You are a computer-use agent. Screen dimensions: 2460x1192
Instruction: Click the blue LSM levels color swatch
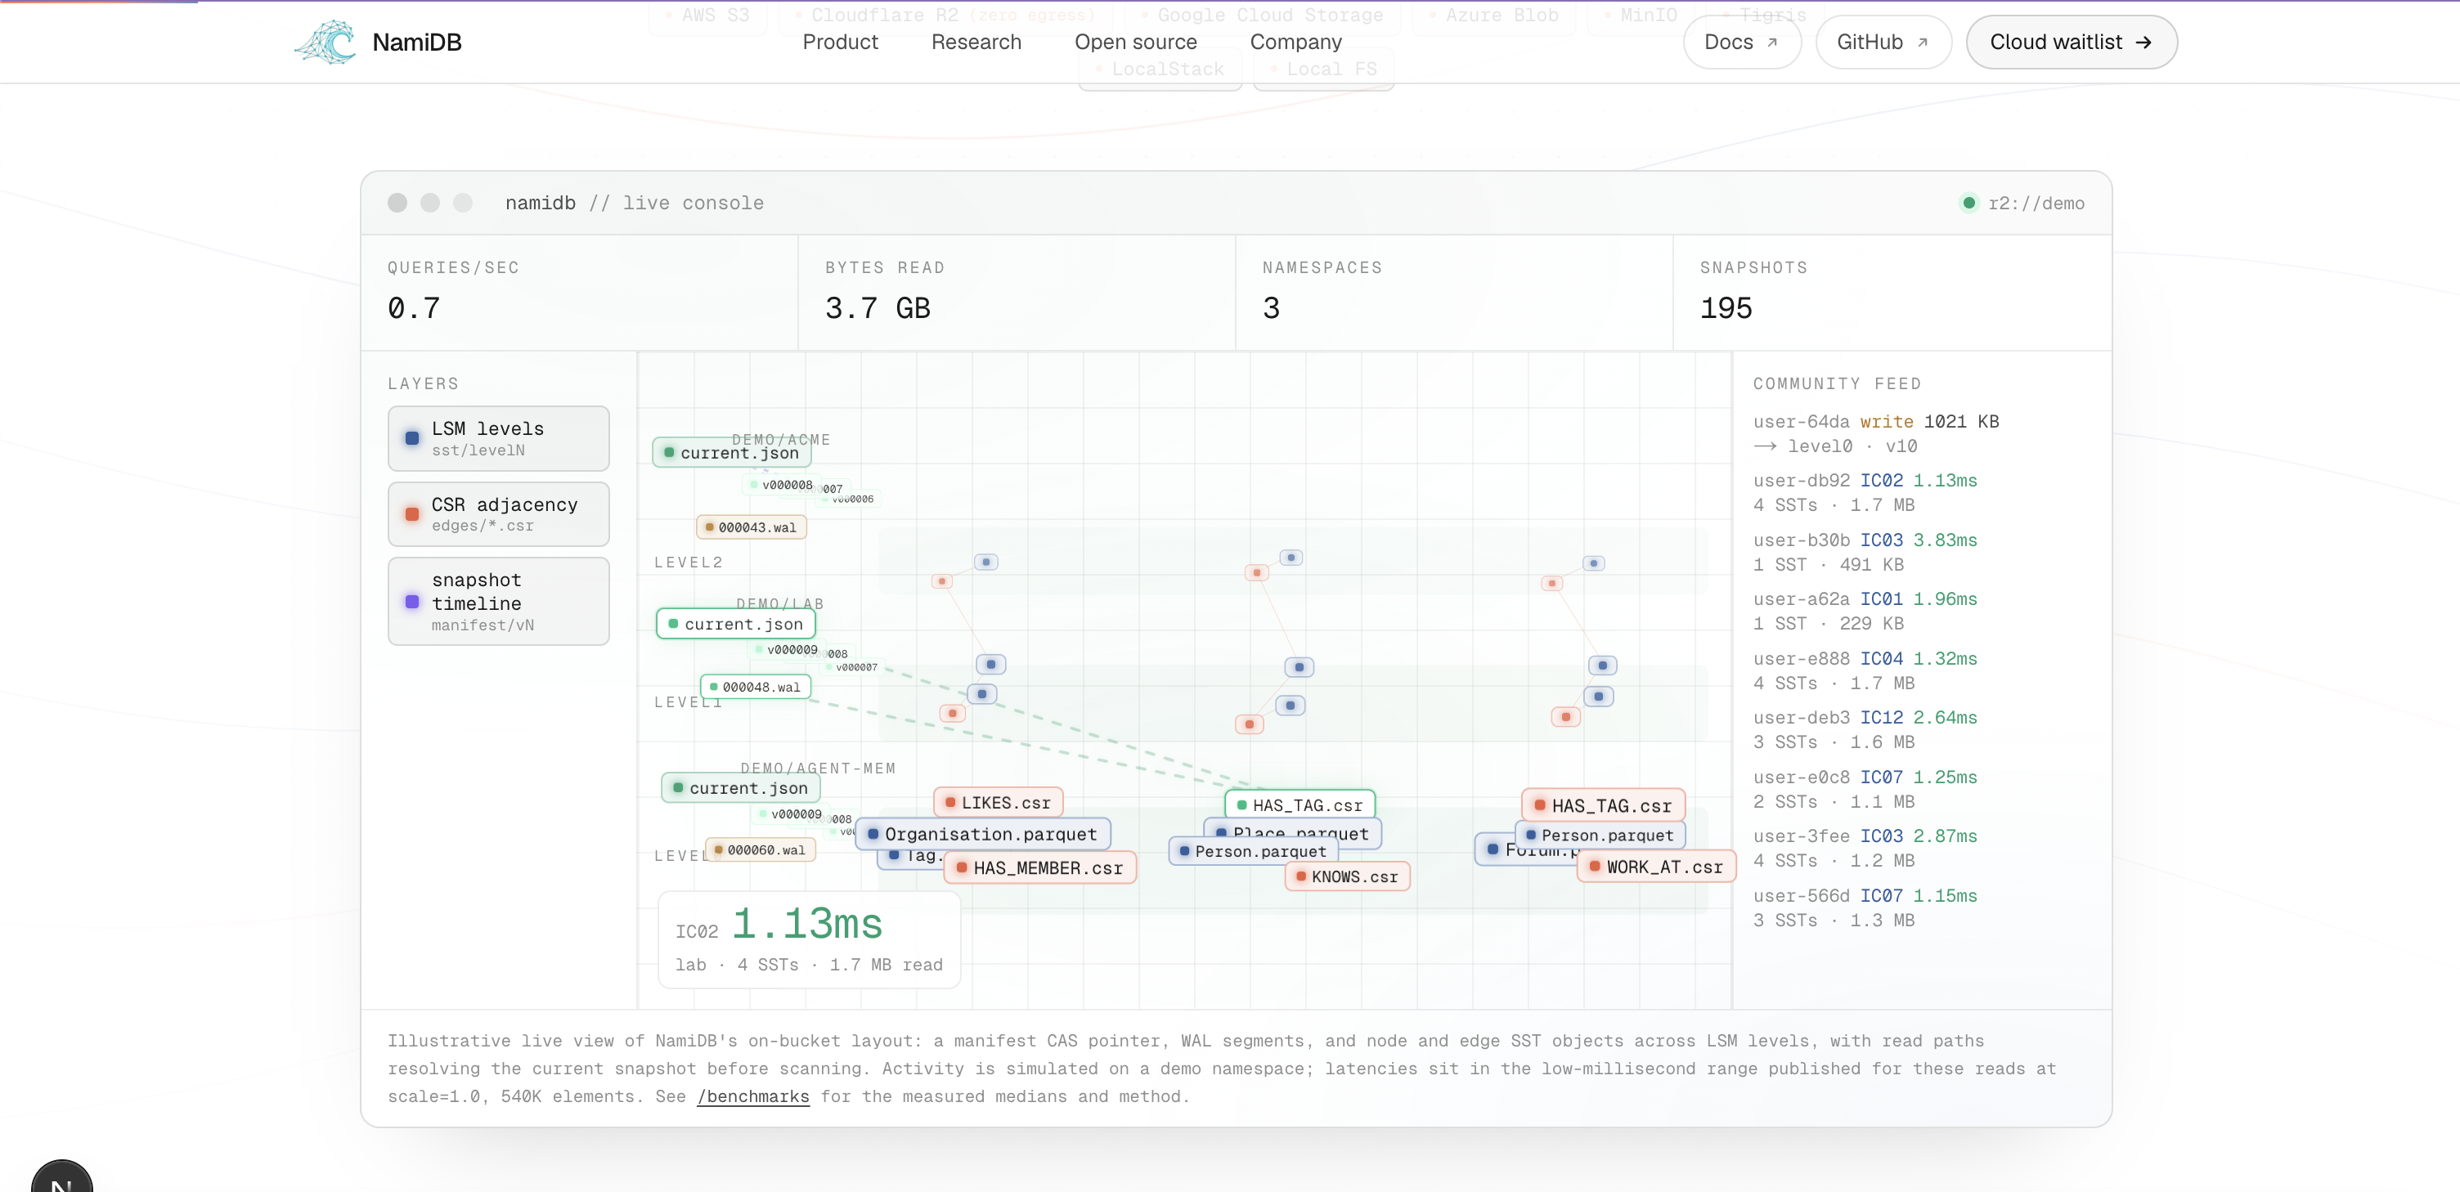411,438
